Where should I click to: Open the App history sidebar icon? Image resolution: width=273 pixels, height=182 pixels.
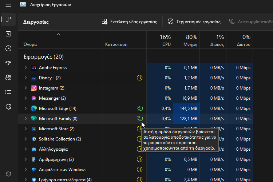point(8,48)
